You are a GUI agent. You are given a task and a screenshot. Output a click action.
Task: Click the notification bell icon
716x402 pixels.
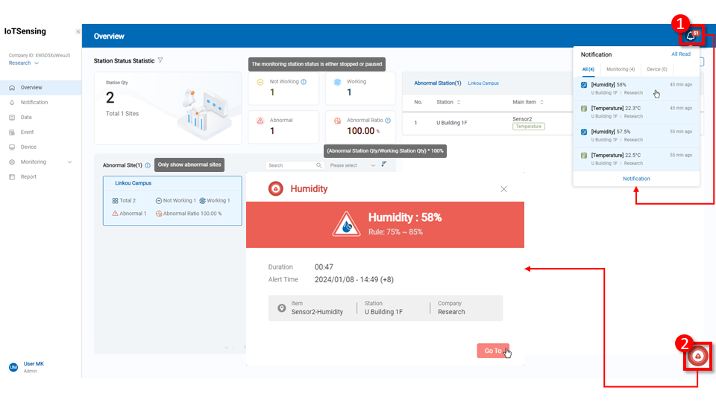pyautogui.click(x=690, y=36)
